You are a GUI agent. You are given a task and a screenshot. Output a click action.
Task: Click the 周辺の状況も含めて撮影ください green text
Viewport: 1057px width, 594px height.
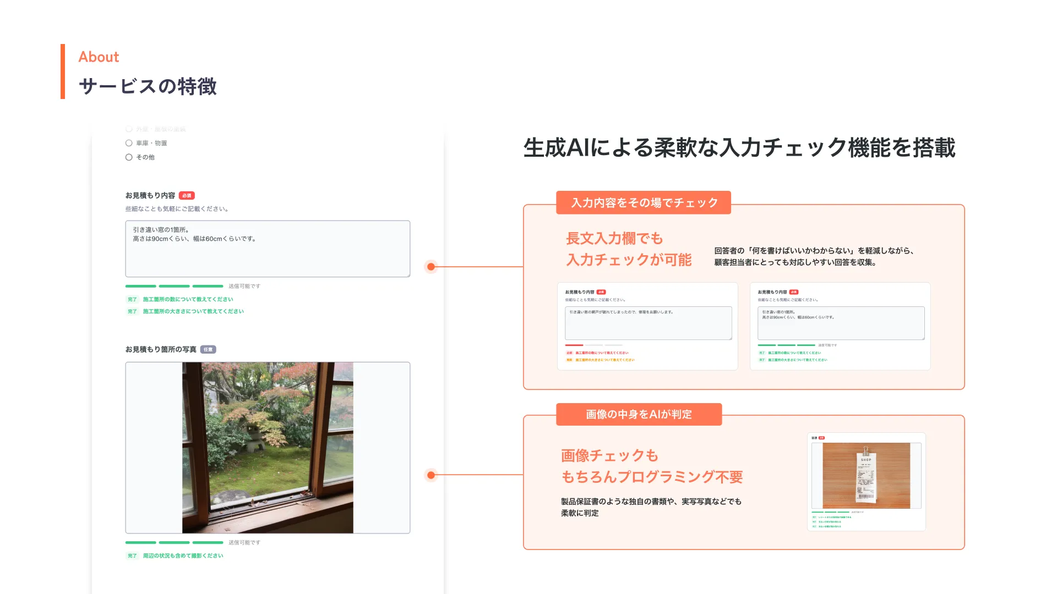[x=183, y=556]
